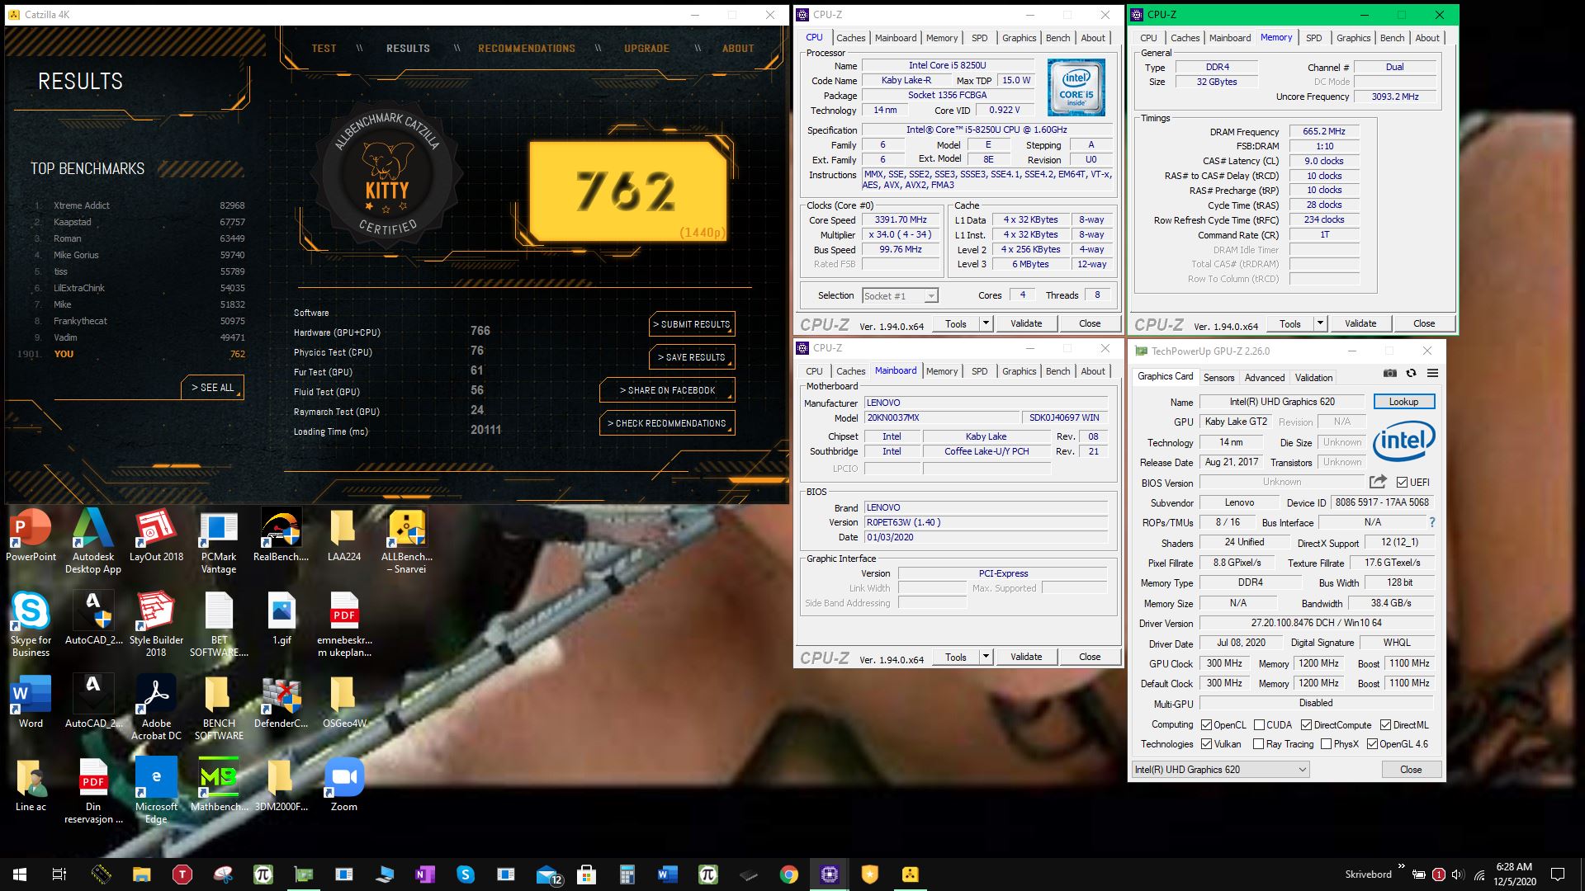This screenshot has height=891, width=1585.
Task: Toggle the DirectML checkbox in GPU-Z
Action: point(1385,725)
